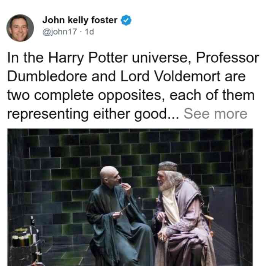Screen dimensions: 266x266
Task: Click the word 'Professor' in the post
Action: point(228,58)
